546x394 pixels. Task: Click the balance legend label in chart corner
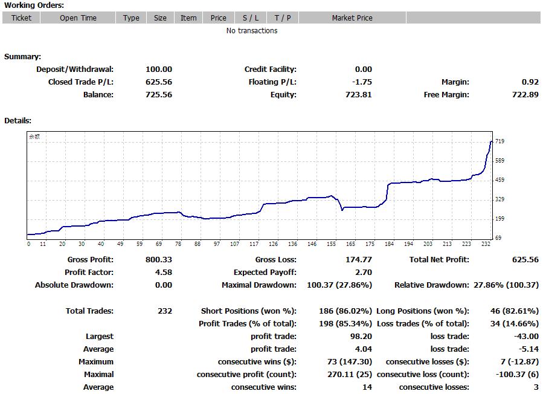click(34, 137)
